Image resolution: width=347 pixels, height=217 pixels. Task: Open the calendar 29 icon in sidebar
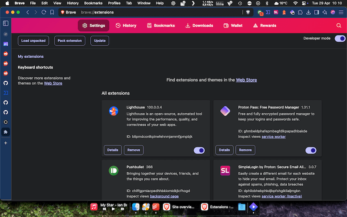pos(6,44)
